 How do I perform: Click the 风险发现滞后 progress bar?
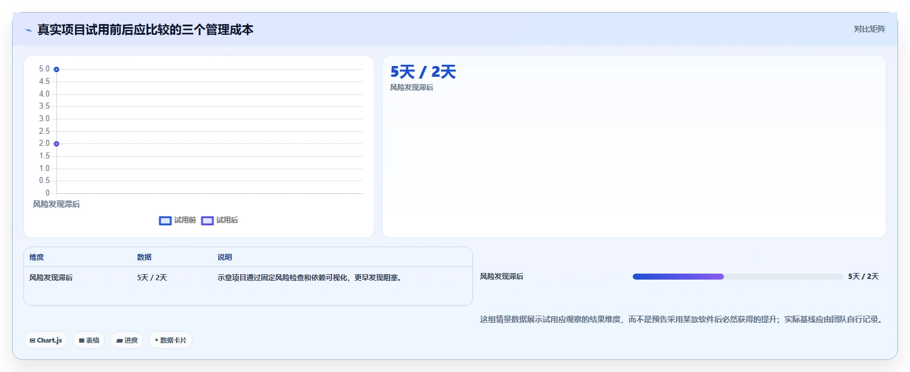click(x=738, y=277)
